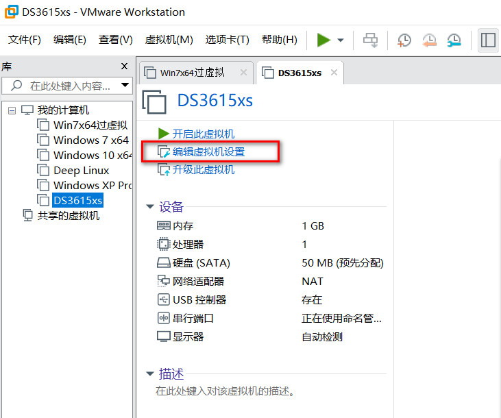Click the USB 控制器 device label
The image size is (501, 418).
[199, 299]
